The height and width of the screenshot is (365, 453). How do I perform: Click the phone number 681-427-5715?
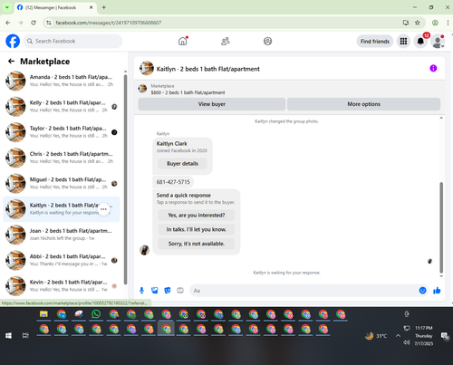[173, 182]
